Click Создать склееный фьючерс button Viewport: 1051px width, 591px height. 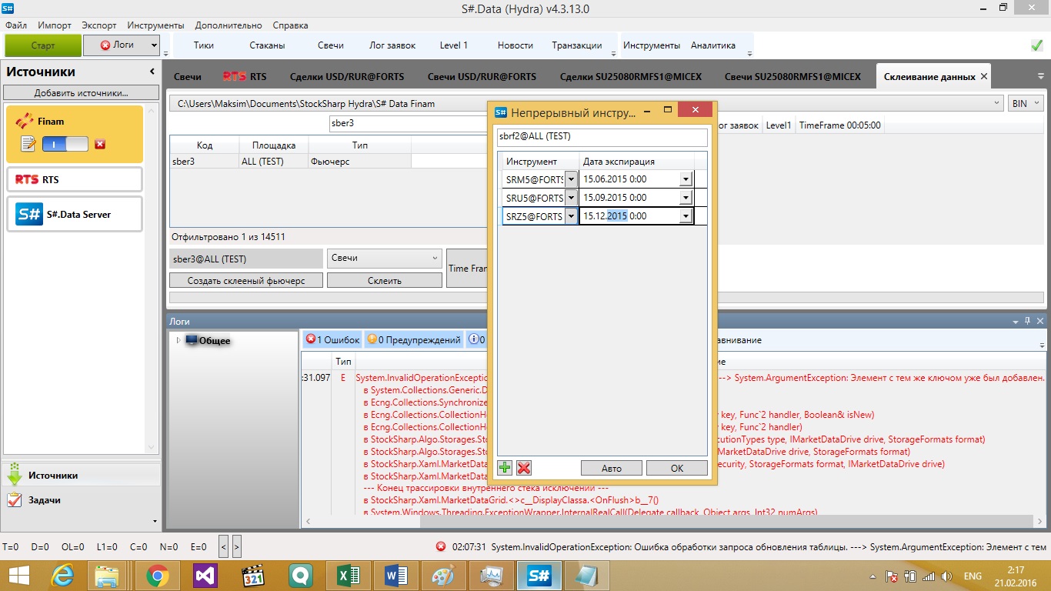[246, 281]
